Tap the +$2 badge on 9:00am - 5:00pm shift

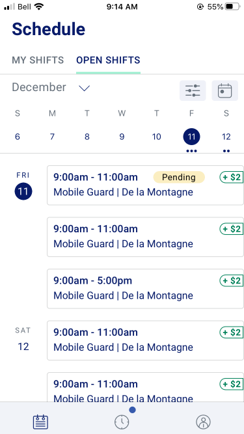[x=232, y=280]
